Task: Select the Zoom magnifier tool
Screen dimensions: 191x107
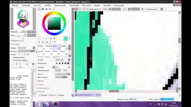Action: pyautogui.click(x=43, y=42)
